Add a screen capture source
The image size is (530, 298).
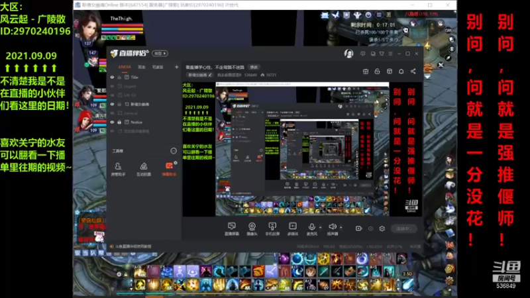[x=231, y=228]
